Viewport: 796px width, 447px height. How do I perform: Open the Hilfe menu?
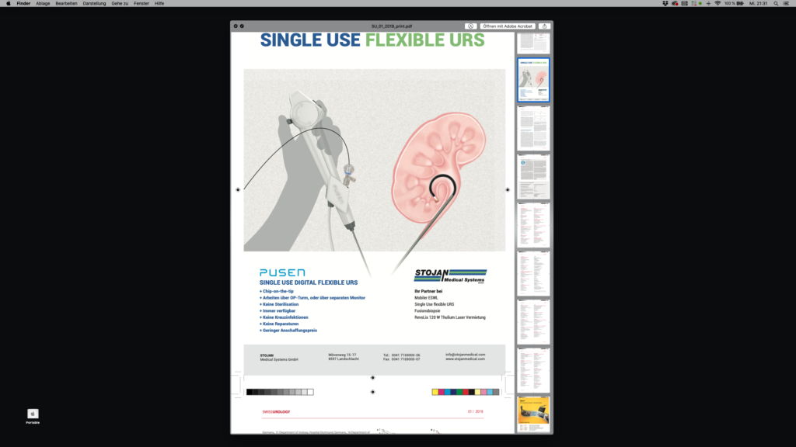click(x=159, y=4)
